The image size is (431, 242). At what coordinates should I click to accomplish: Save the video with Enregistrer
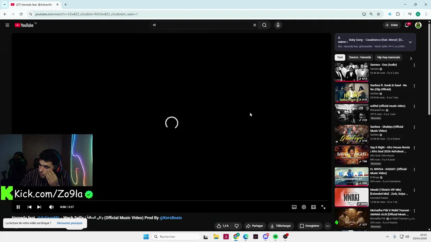[309, 226]
